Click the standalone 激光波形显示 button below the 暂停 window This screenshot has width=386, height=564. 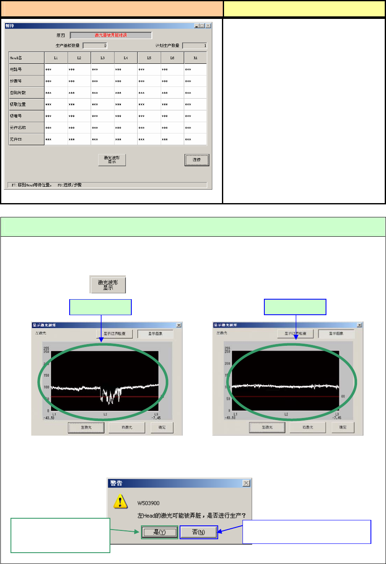pos(108,285)
